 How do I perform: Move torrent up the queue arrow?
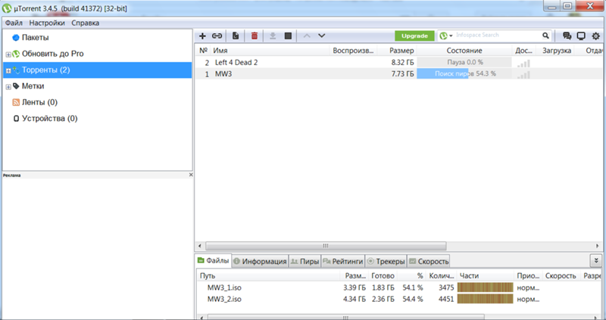point(307,36)
